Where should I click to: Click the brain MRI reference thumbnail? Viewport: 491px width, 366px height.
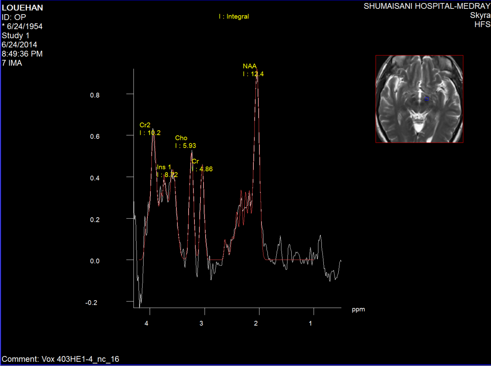tap(419, 99)
